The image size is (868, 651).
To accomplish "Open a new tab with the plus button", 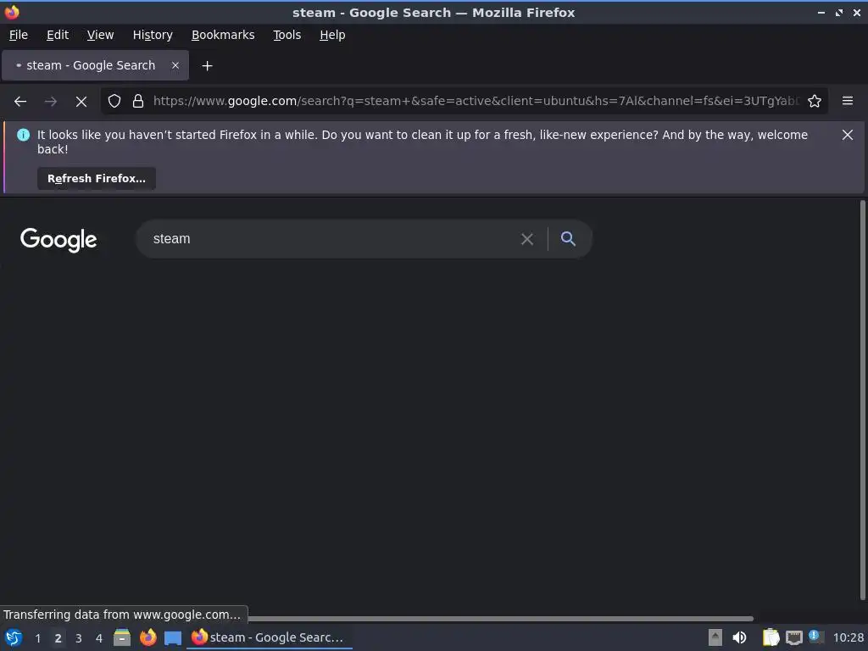I will (207, 66).
